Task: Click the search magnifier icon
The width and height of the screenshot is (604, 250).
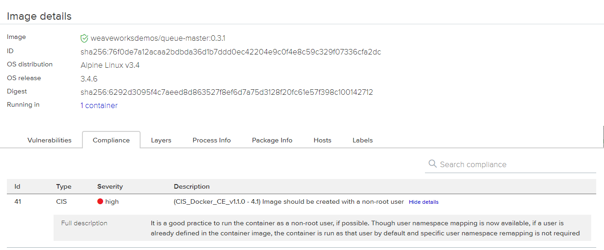Action: pyautogui.click(x=432, y=164)
